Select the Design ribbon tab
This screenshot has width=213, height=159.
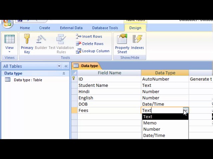135,28
